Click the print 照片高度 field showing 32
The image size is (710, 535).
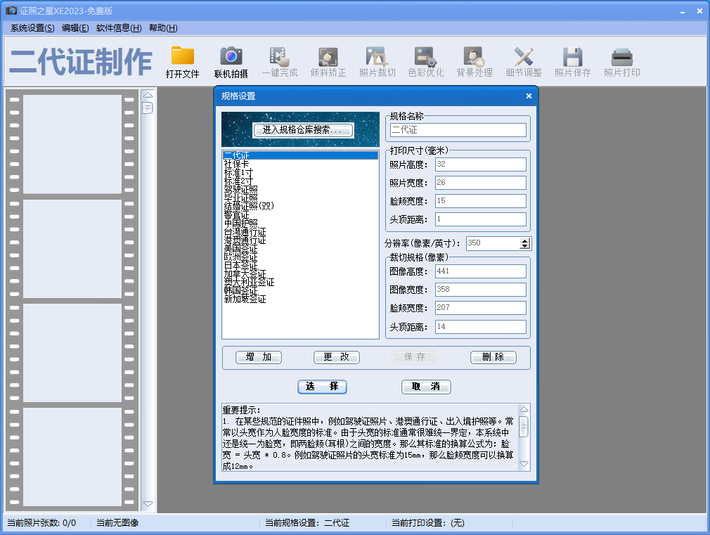480,165
